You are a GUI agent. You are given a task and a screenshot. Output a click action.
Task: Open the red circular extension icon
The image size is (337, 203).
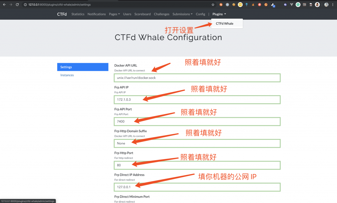coord(260,5)
